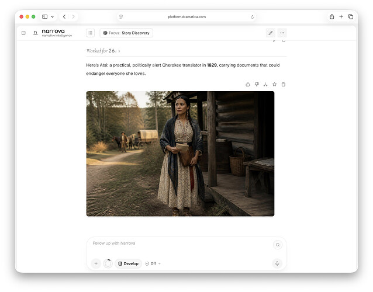Toggle the Safari sidebar button
The width and height of the screenshot is (373, 292).
click(x=44, y=16)
